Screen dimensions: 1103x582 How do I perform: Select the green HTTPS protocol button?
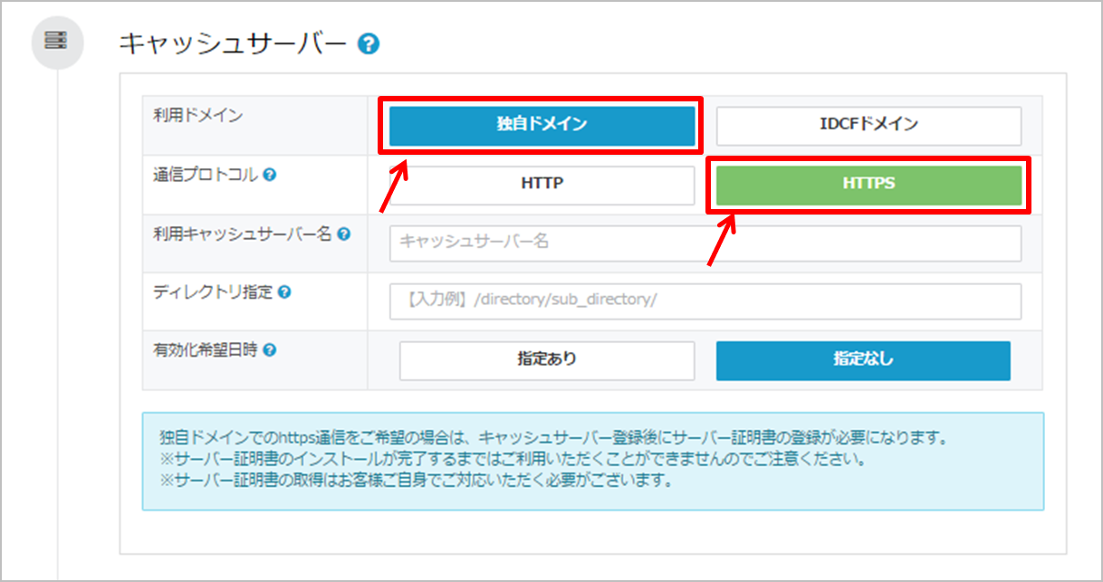point(868,184)
